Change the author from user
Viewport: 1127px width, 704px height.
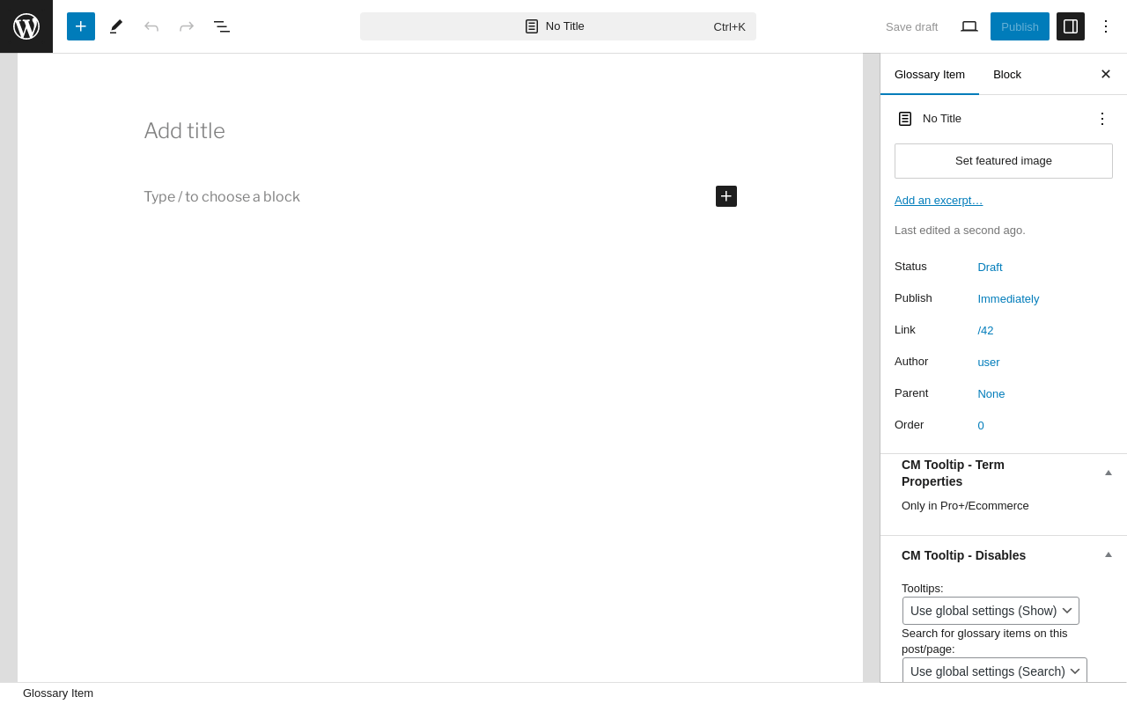pyautogui.click(x=989, y=363)
